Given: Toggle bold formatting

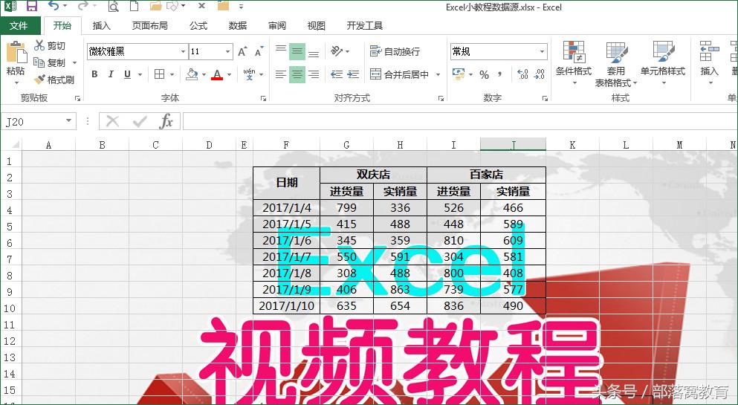Looking at the screenshot, I should tap(94, 74).
